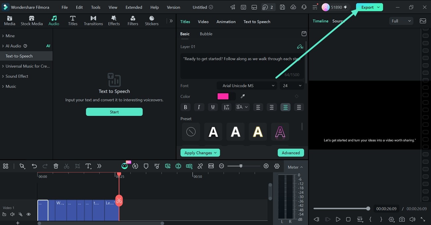
Task: Toggle underline text formatting
Action: (x=213, y=107)
